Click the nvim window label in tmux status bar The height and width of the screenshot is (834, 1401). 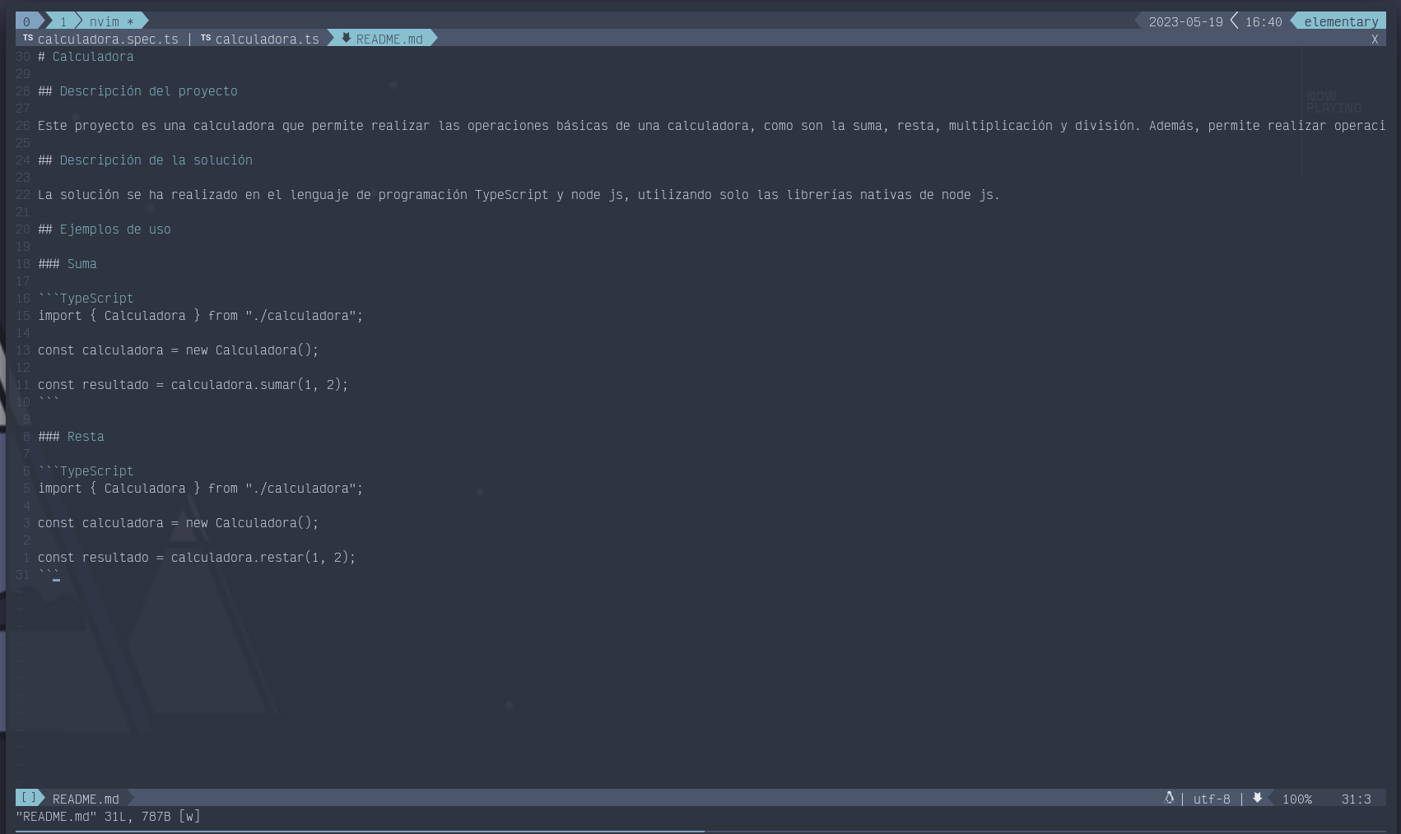point(102,21)
